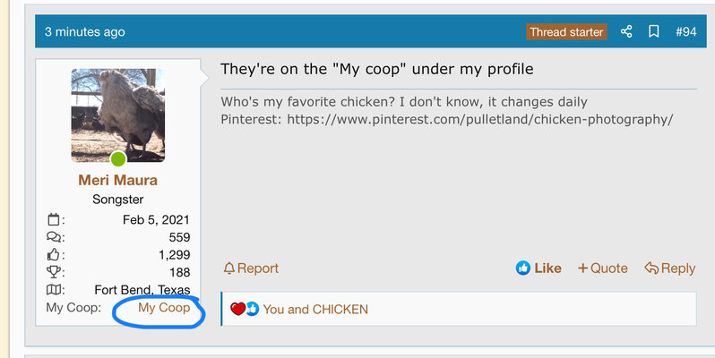Viewport: 715px width, 358px height.
Task: Click the chicken avatar thumbnail
Action: click(117, 115)
